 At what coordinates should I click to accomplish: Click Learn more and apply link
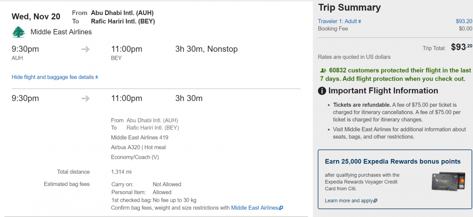348,201
